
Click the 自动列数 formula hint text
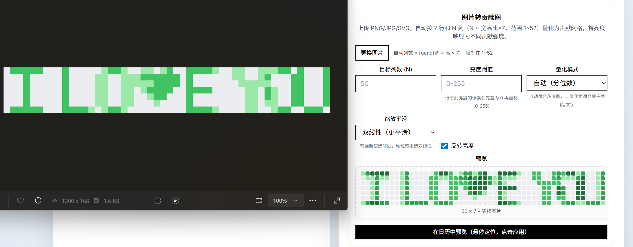(443, 53)
